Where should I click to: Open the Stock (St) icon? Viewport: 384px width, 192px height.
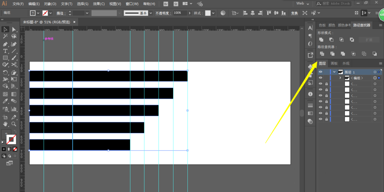(175, 4)
